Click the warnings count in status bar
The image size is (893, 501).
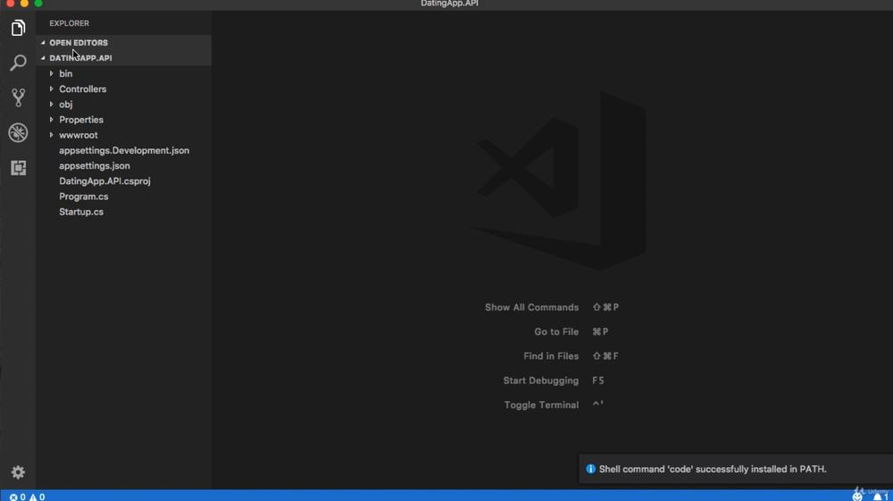coord(37,497)
